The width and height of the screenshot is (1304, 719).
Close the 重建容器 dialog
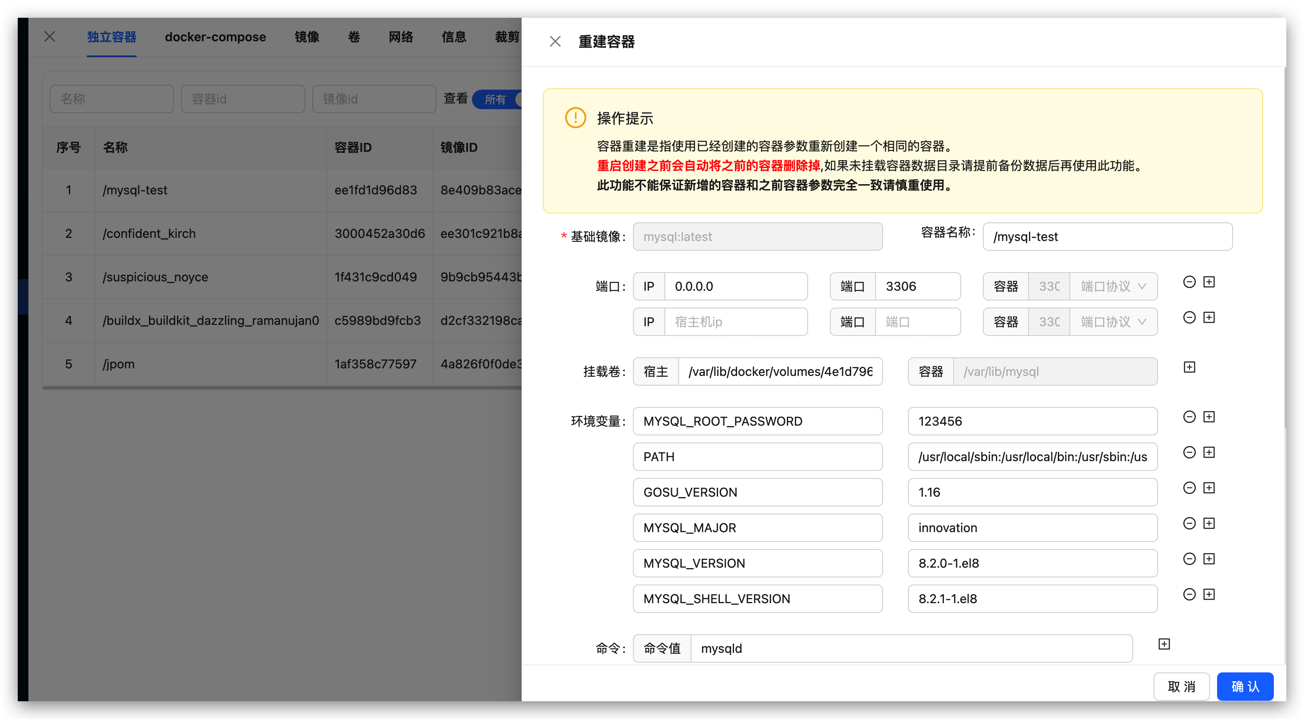[x=555, y=41]
